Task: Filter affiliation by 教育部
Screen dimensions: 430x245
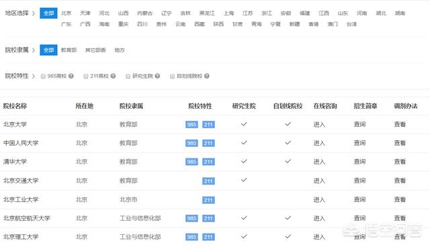Action: [x=69, y=50]
